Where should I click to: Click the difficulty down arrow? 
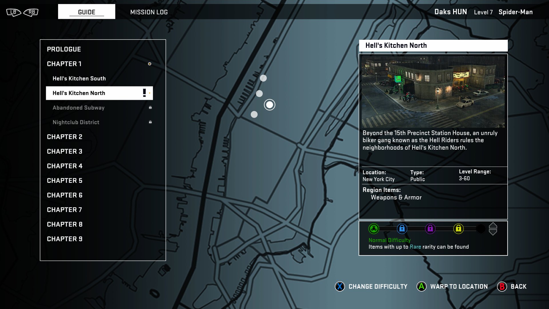pyautogui.click(x=493, y=232)
